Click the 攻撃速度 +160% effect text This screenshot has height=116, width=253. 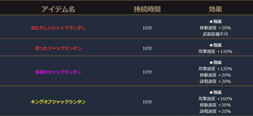215,99
